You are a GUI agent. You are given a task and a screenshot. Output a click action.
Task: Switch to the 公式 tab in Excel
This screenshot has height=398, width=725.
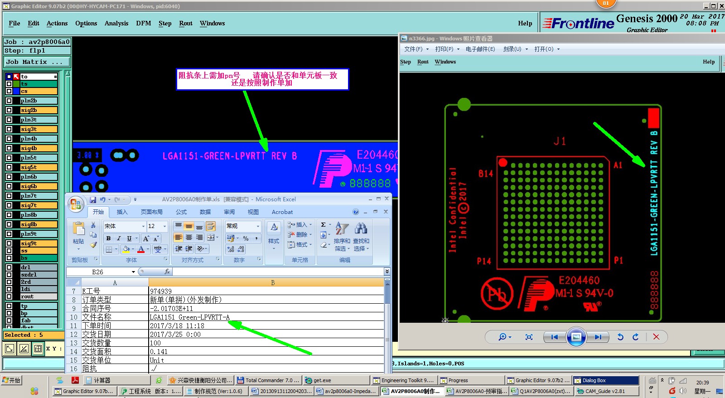tap(181, 212)
